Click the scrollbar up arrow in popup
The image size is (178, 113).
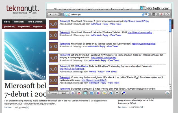point(170,86)
